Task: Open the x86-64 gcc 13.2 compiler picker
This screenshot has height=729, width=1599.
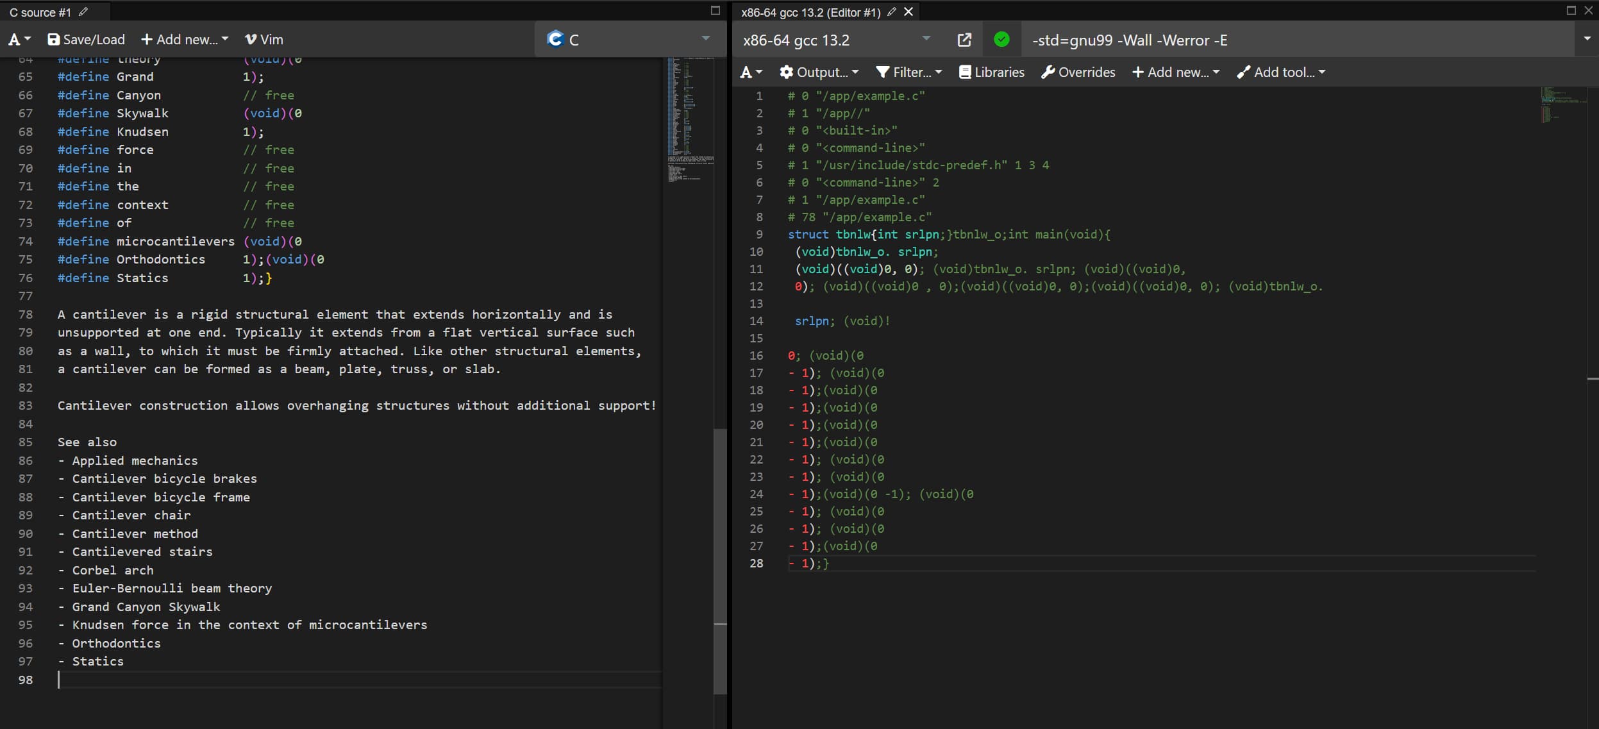Action: (x=837, y=40)
